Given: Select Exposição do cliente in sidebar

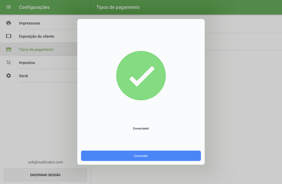Looking at the screenshot, I should [x=36, y=36].
